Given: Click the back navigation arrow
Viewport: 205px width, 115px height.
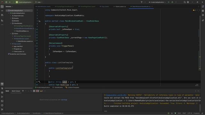Looking at the screenshot, I should 10,2.
